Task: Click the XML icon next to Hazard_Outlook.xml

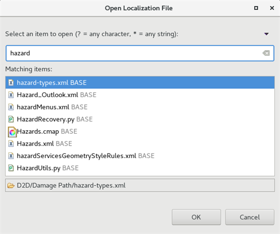Action: point(11,95)
